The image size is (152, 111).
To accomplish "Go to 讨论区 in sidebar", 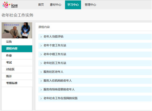I will point(17,69).
